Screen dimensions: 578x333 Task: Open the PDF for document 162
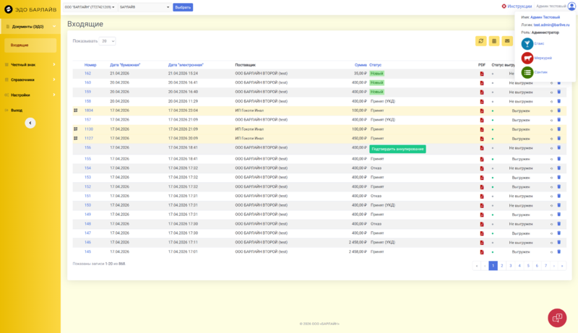(481, 74)
